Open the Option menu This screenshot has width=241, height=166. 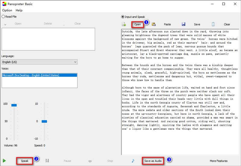pyautogui.click(x=7, y=10)
